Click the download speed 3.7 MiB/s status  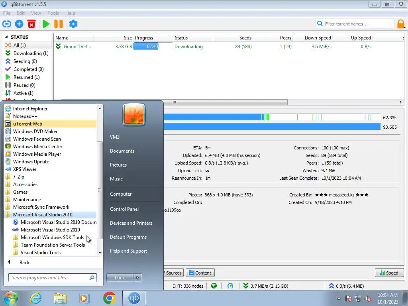point(266,286)
